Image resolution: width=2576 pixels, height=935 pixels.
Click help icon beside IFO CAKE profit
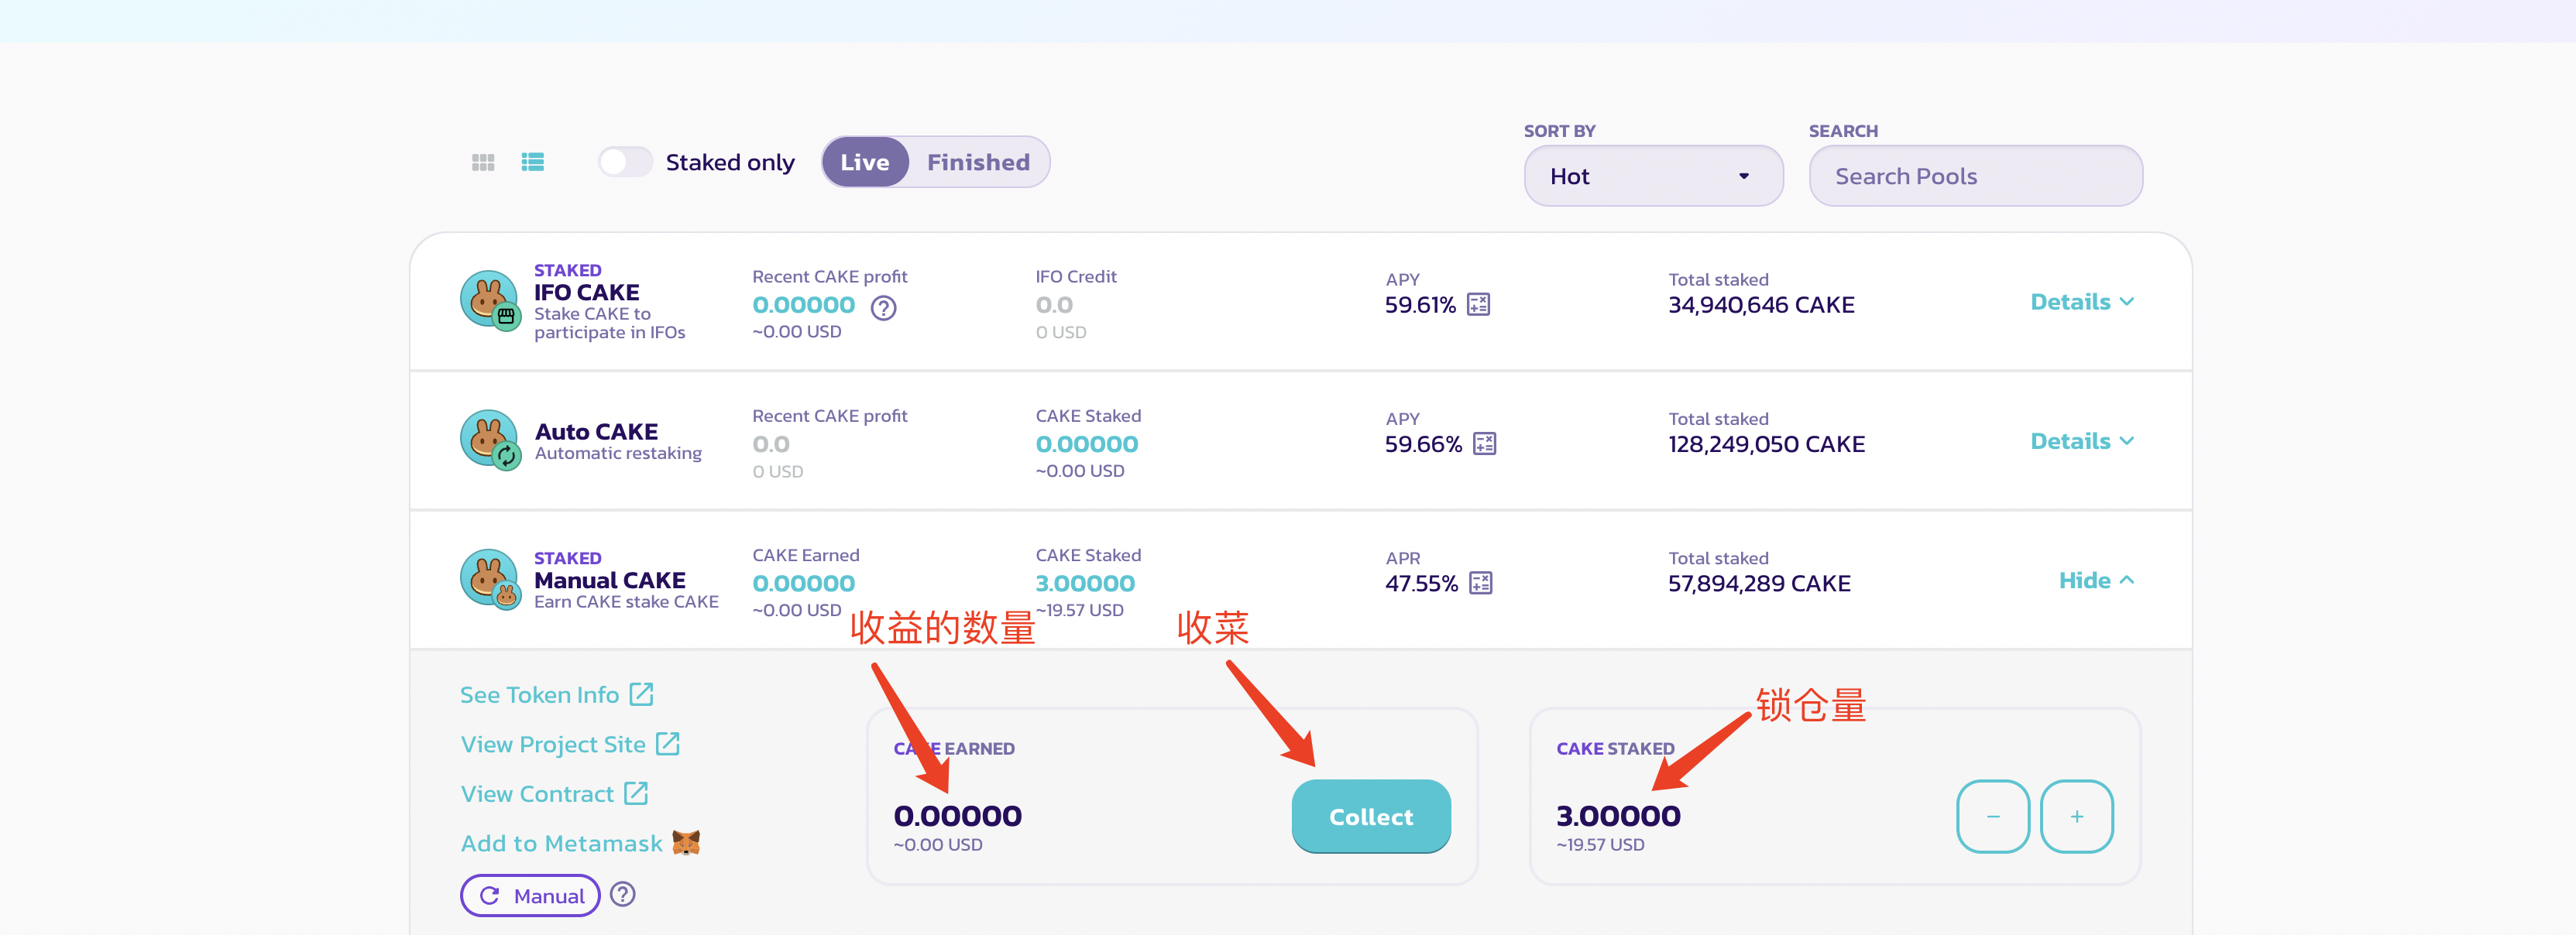click(x=883, y=308)
